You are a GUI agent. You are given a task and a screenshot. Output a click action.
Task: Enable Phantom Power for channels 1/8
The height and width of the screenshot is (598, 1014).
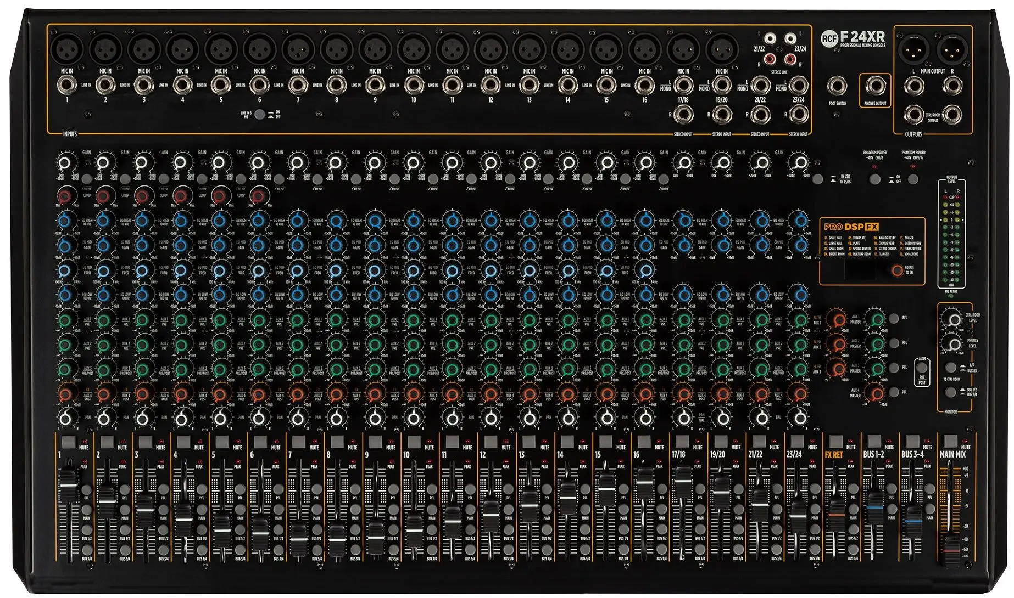click(x=874, y=179)
